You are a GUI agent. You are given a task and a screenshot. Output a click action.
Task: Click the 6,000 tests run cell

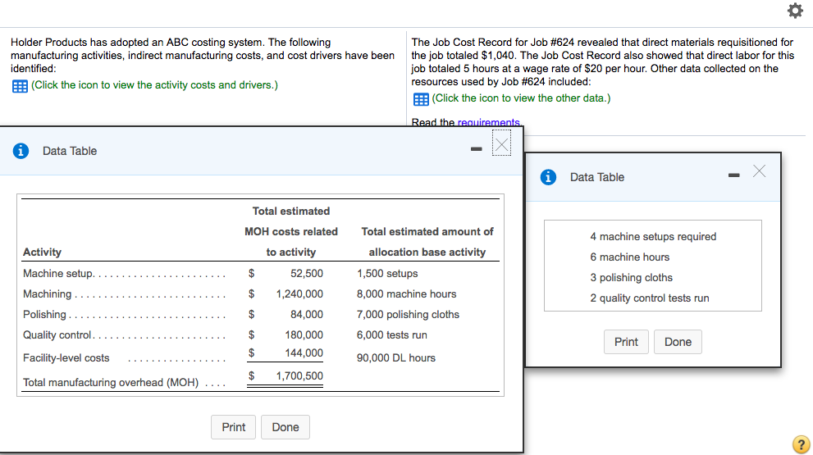[392, 335]
